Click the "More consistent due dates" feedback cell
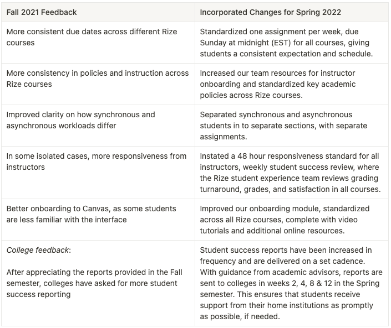The width and height of the screenshot is (391, 328). click(x=92, y=37)
